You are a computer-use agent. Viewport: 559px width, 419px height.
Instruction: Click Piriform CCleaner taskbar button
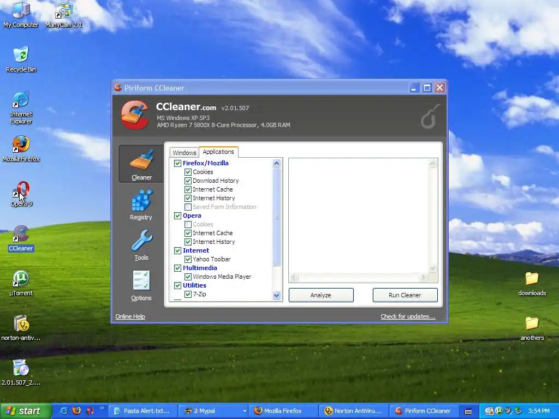[423, 411]
